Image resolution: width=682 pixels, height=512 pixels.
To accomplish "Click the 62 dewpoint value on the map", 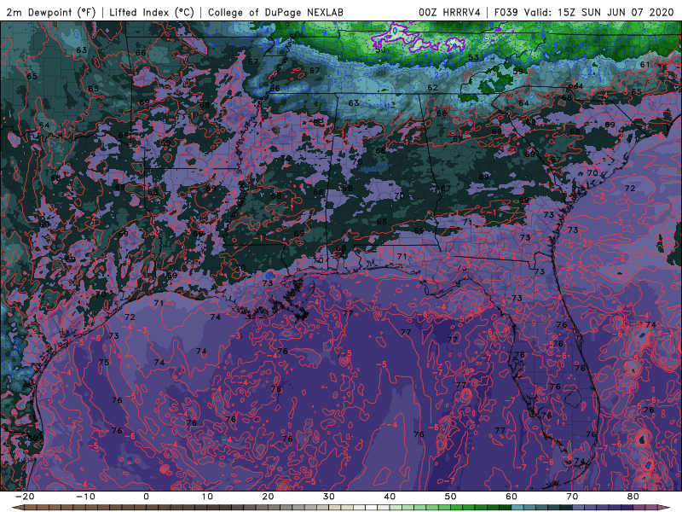I will tap(432, 88).
